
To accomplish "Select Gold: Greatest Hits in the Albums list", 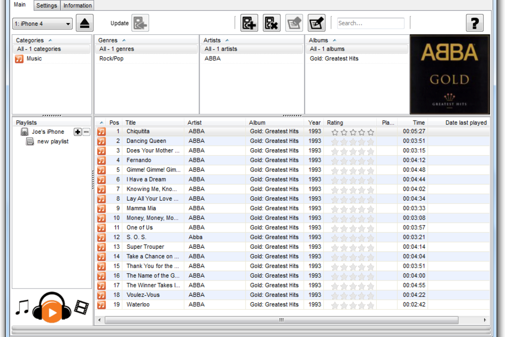I will pyautogui.click(x=334, y=58).
